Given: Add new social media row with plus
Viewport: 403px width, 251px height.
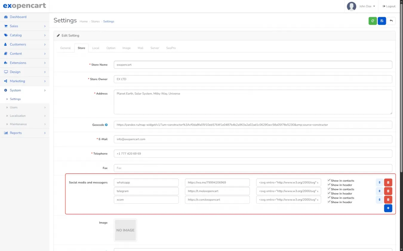Looking at the screenshot, I should point(388,208).
